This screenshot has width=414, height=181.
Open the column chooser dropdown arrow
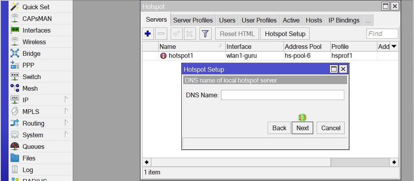click(x=394, y=47)
